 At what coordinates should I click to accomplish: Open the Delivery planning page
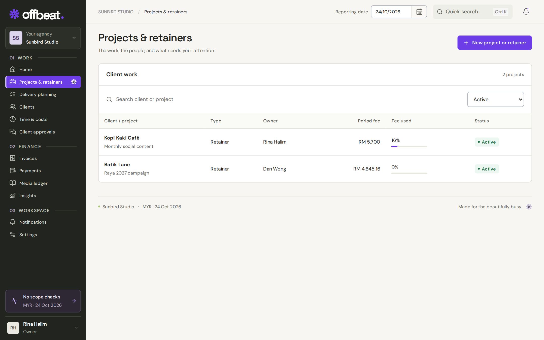click(x=43, y=94)
